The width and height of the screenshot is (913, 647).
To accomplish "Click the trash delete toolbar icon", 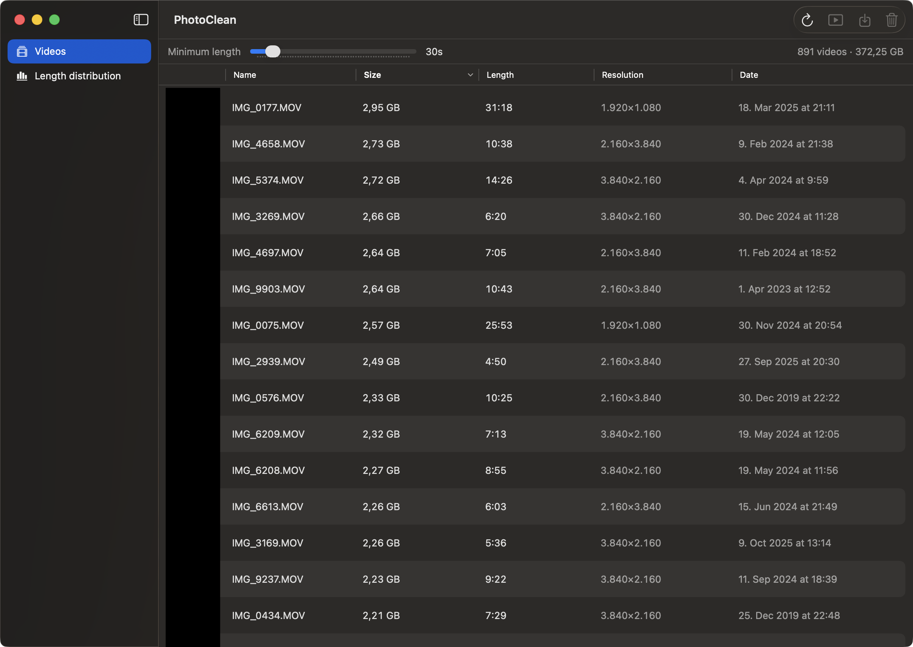I will pos(891,20).
